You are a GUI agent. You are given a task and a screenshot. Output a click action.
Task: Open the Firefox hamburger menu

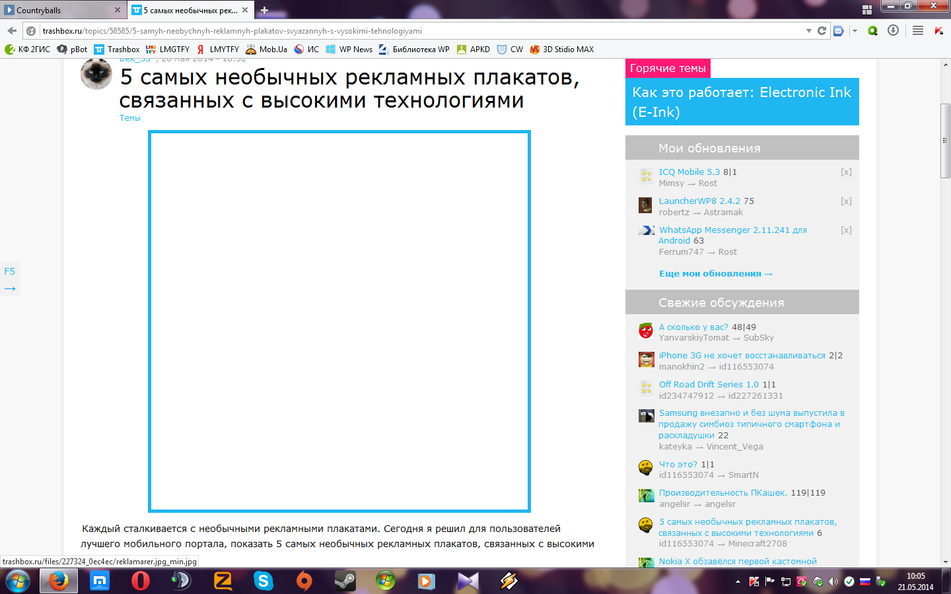(x=918, y=30)
